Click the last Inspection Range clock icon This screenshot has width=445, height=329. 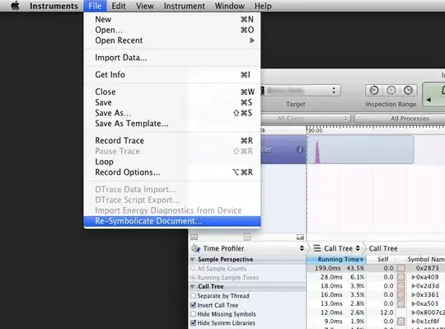(x=408, y=90)
